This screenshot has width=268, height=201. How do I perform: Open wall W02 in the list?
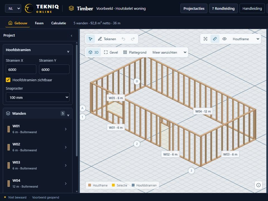click(38, 147)
